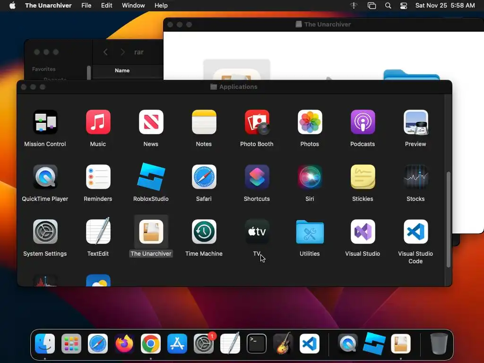This screenshot has width=484, height=363.
Task: Open the Help menu
Action: tap(161, 6)
